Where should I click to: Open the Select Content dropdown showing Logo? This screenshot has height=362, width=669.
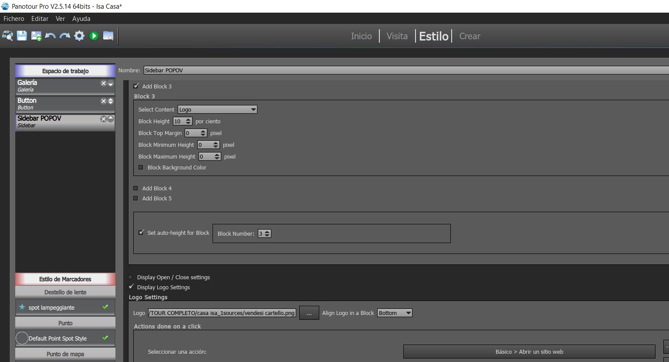pos(217,109)
